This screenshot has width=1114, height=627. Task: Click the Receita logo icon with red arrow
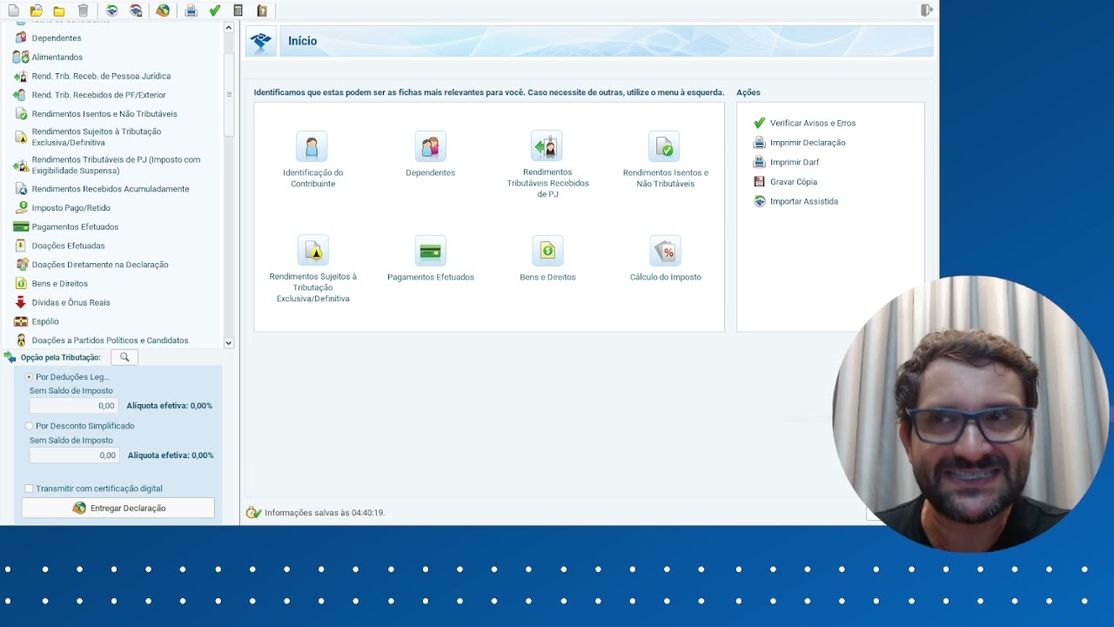click(136, 10)
